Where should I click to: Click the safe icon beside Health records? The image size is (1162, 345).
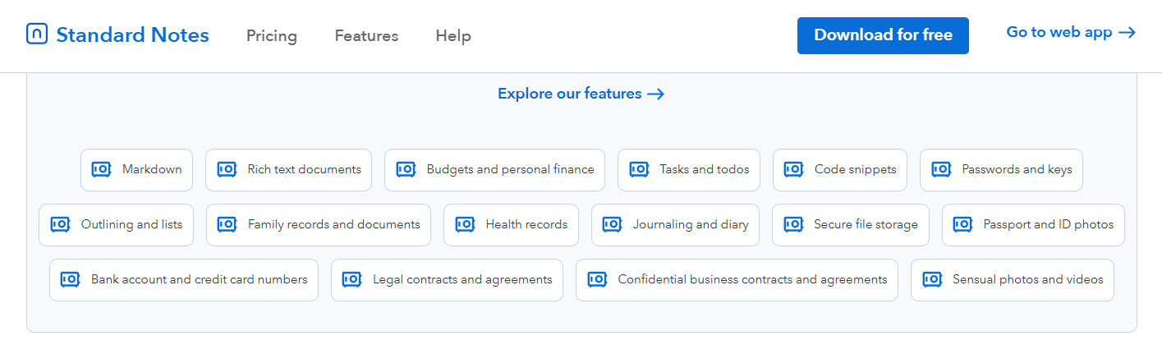click(x=465, y=224)
